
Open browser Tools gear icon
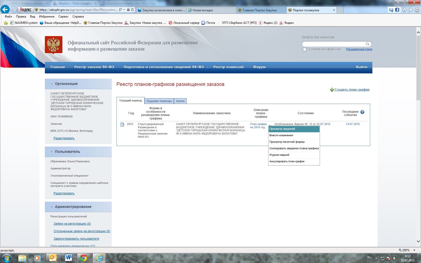(x=417, y=10)
